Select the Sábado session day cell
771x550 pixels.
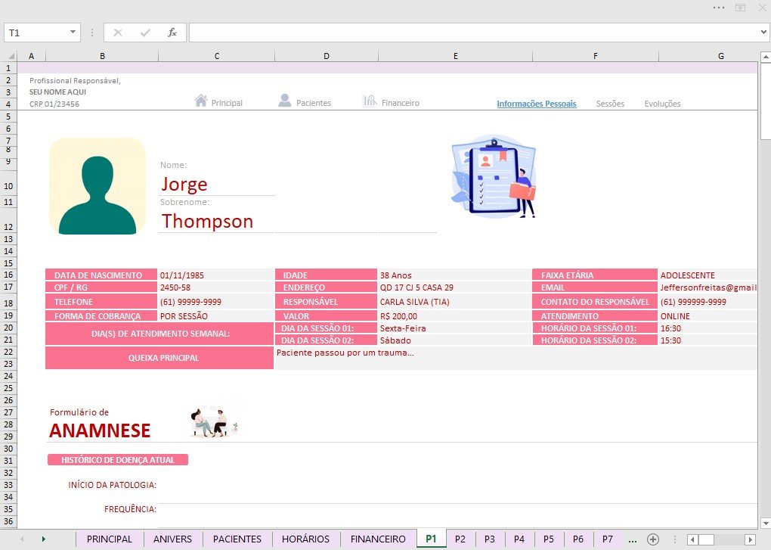pos(455,340)
